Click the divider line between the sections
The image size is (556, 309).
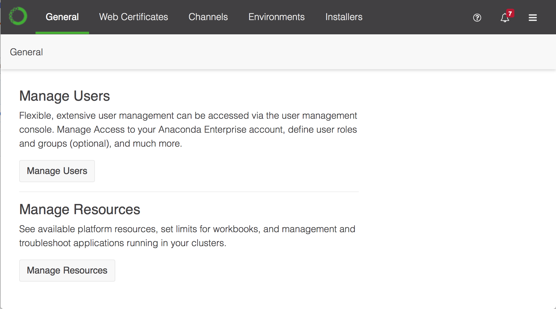[189, 192]
